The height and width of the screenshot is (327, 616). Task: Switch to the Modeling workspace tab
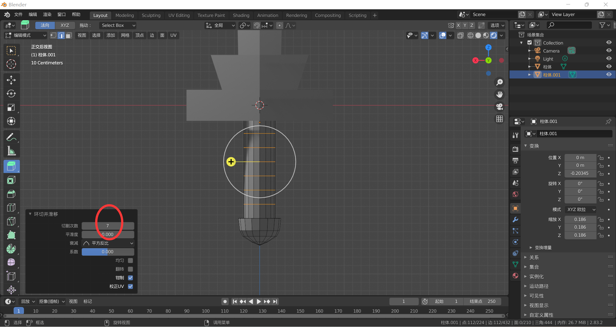click(x=124, y=15)
